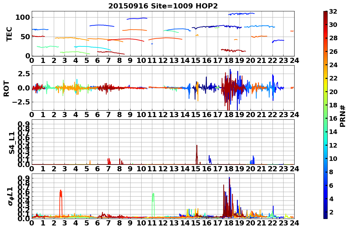Click hour 15 tick below the S4_L1 panel
The width and height of the screenshot is (349, 230).
(x=196, y=169)
